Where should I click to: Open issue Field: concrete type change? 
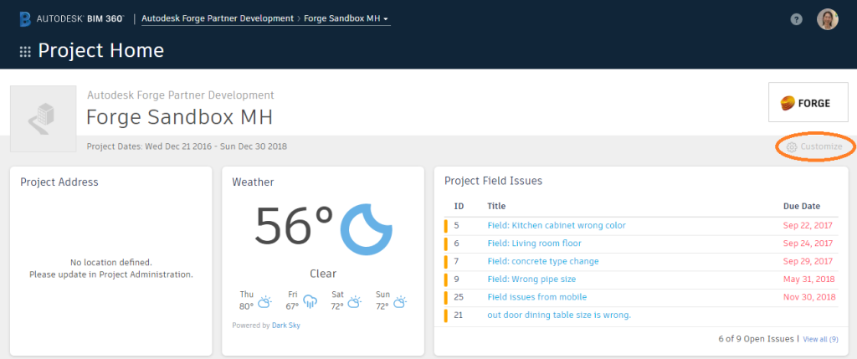[x=542, y=261]
